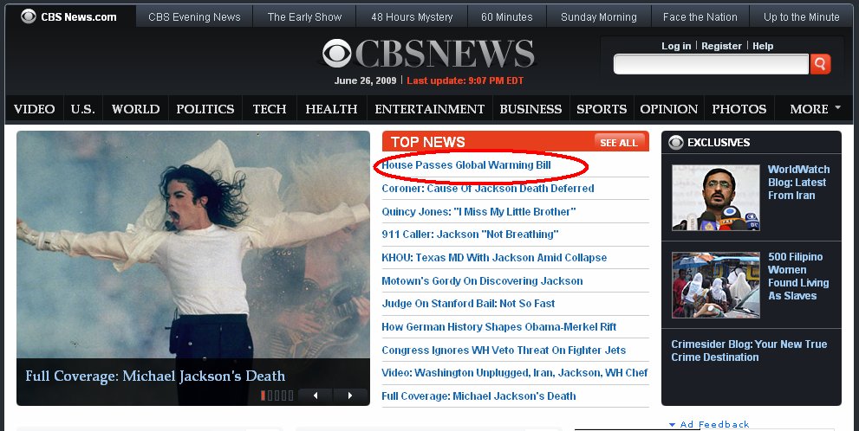The image size is (859, 431).
Task: Go to next slide with right arrow
Action: click(x=349, y=396)
